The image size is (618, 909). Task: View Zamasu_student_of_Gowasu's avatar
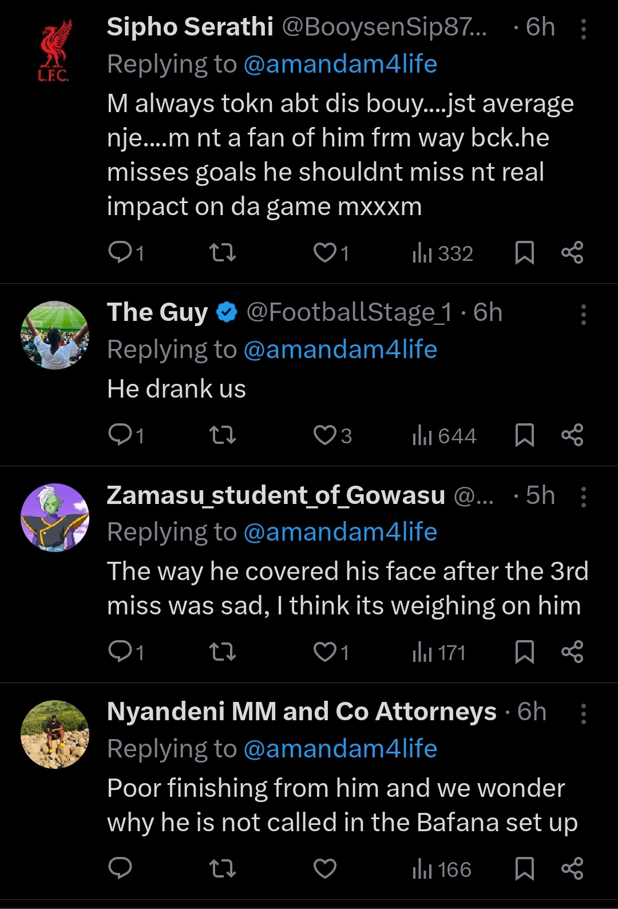[55, 518]
